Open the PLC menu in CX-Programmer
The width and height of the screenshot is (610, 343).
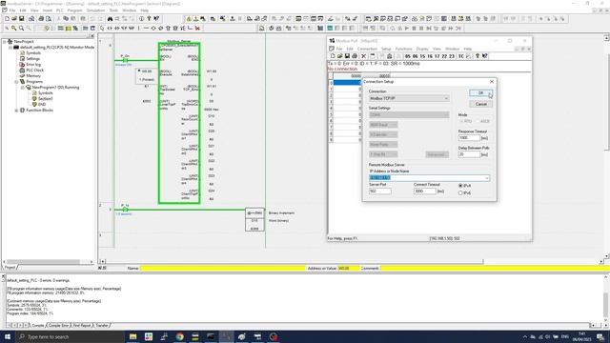[59, 10]
